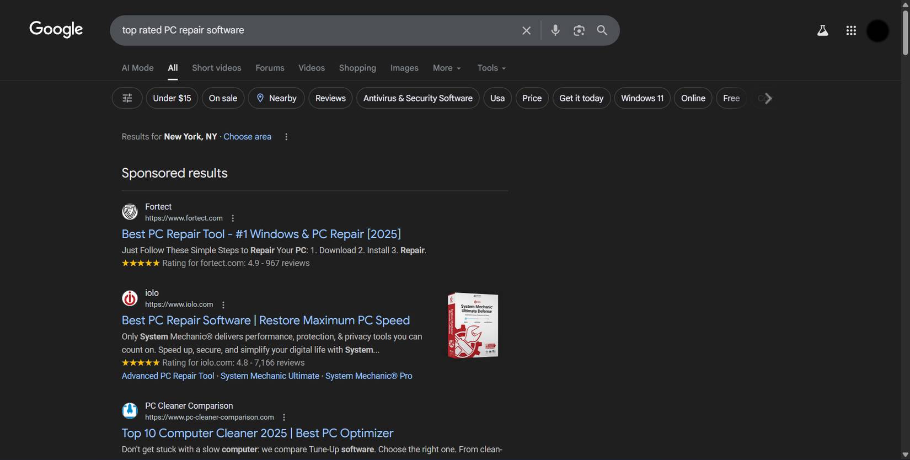910x460 pixels.
Task: Click the https://www.iolo.com URL text
Action: [179, 305]
